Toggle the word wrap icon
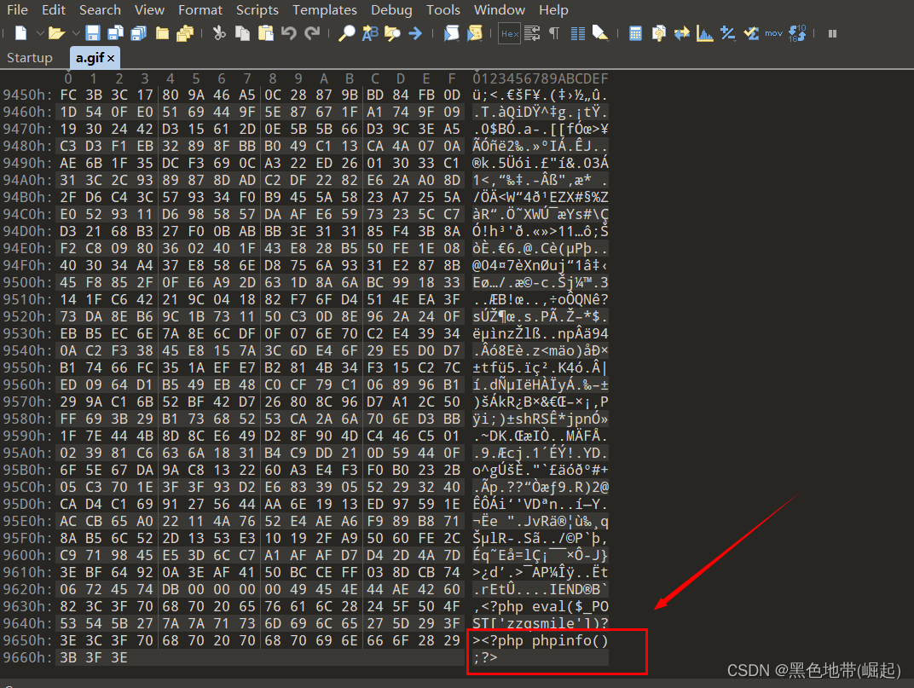Screen dimensions: 914x688 point(532,33)
